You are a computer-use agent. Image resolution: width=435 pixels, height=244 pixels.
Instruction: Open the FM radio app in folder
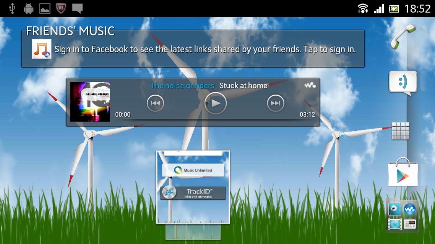coord(410,224)
